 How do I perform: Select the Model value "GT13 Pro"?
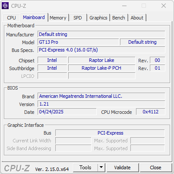[78, 42]
